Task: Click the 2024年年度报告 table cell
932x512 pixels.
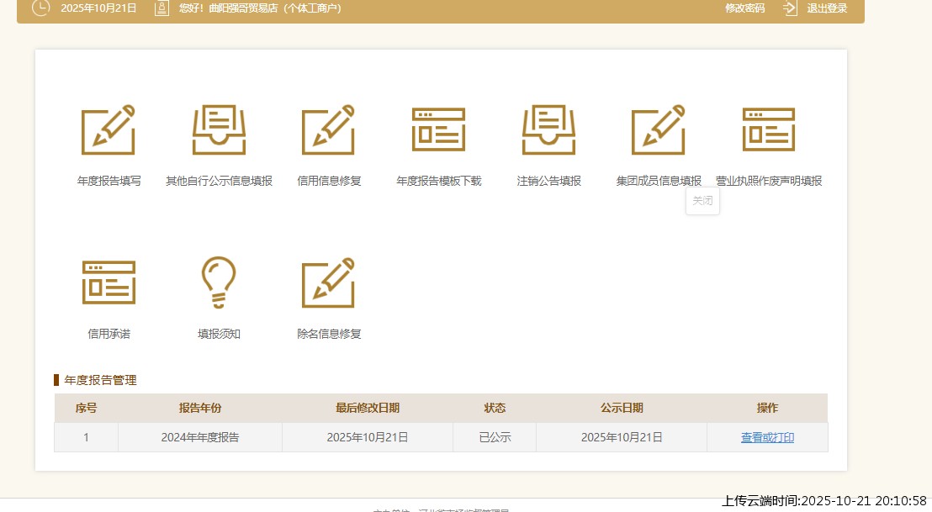Action: pyautogui.click(x=200, y=437)
